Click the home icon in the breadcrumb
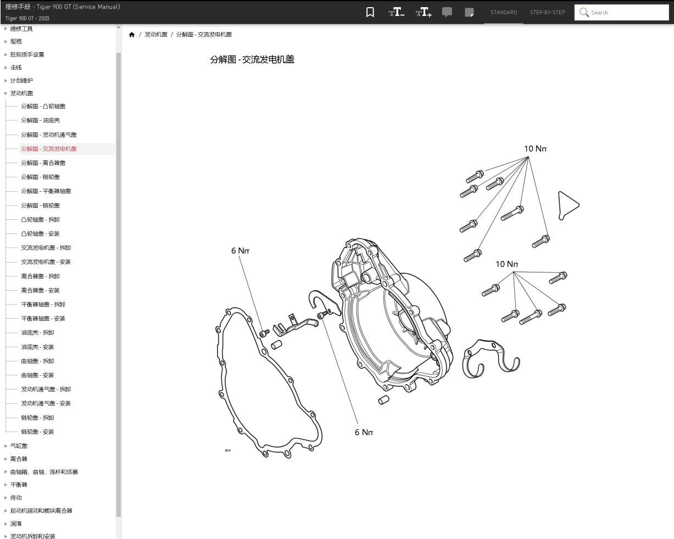 pos(132,35)
